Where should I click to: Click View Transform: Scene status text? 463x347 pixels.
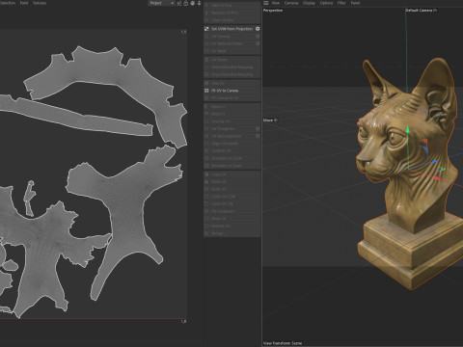[283, 343]
